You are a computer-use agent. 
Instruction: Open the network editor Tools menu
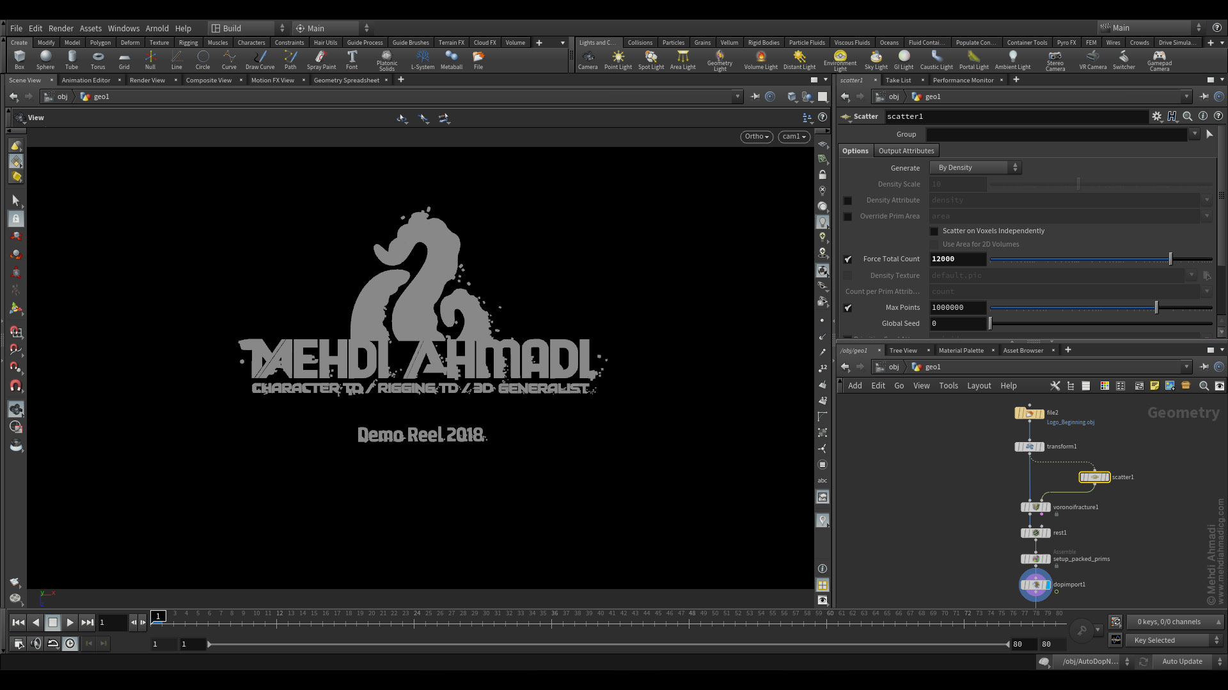(948, 386)
